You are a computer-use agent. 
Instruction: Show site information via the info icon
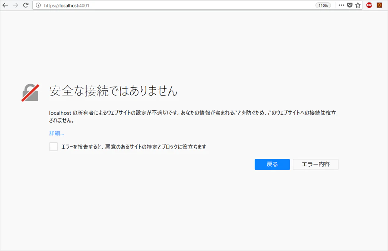coord(38,5)
